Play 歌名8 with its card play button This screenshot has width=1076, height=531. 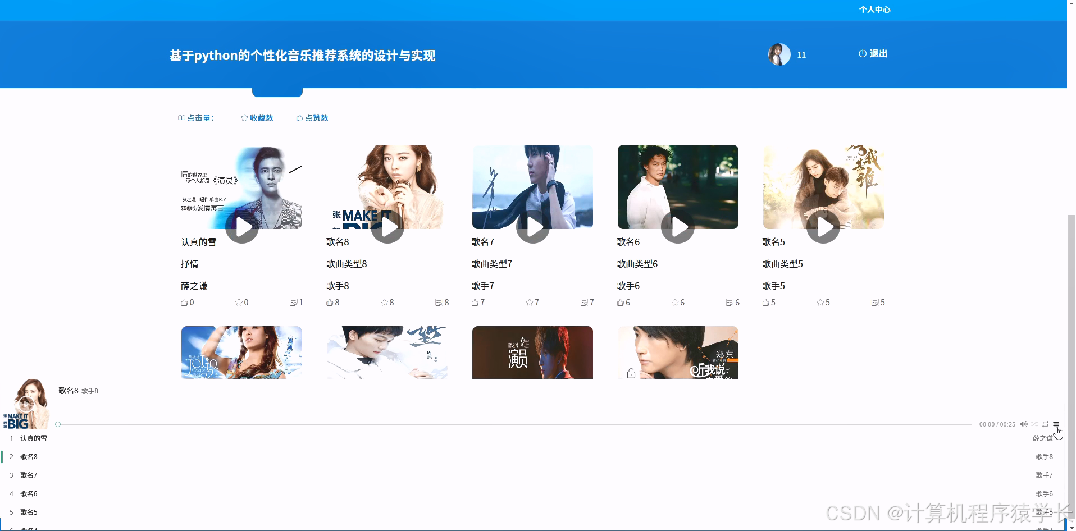(x=387, y=227)
